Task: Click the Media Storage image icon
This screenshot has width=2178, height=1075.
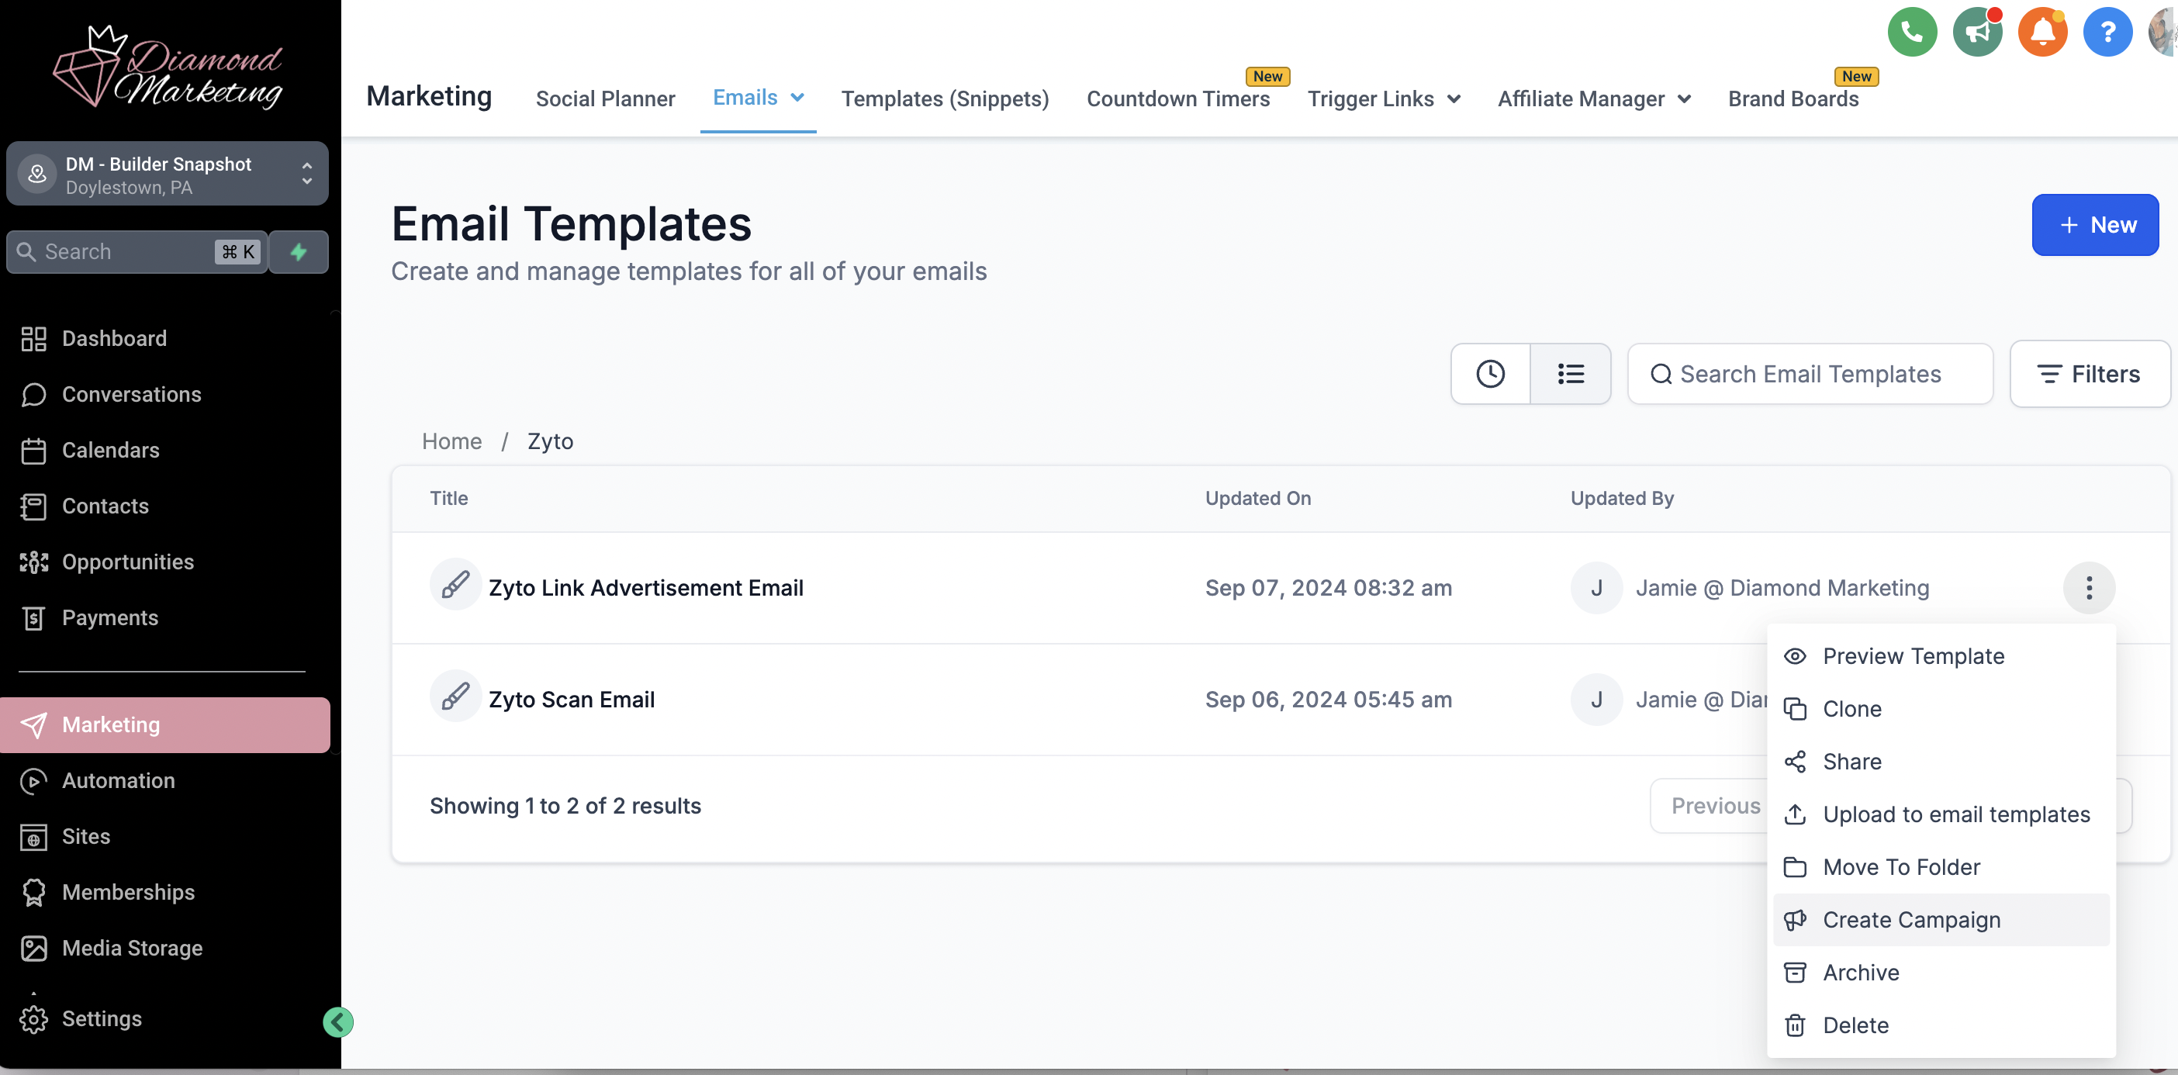Action: point(34,948)
